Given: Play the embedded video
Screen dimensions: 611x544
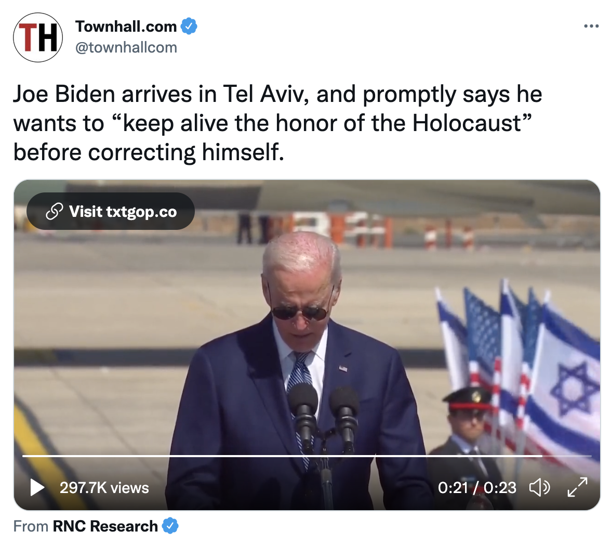Looking at the screenshot, I should click(x=37, y=487).
